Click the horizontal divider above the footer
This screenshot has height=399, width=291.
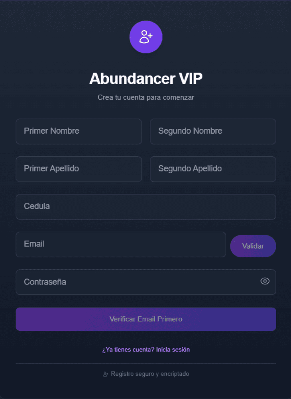pos(146,363)
